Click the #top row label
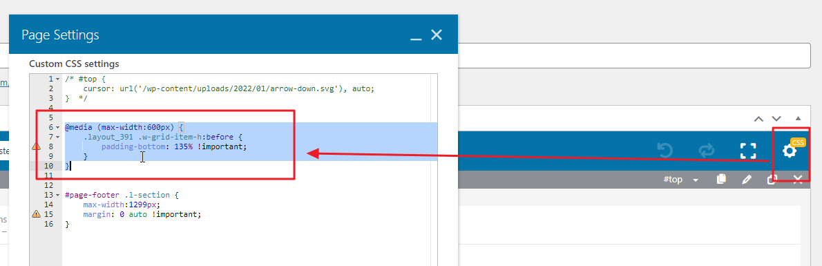The height and width of the screenshot is (266, 822). coord(673,180)
